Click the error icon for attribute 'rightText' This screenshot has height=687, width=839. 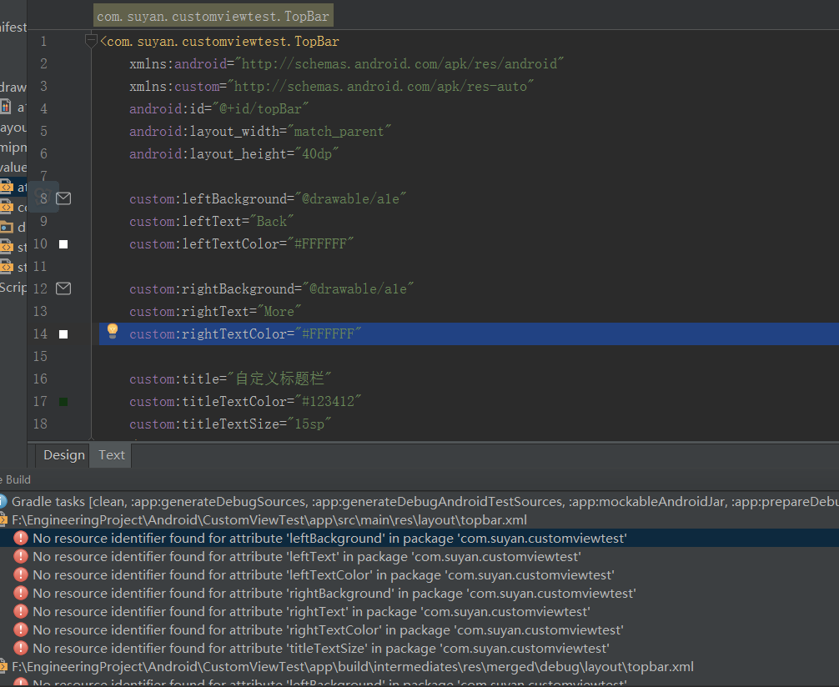coord(20,612)
